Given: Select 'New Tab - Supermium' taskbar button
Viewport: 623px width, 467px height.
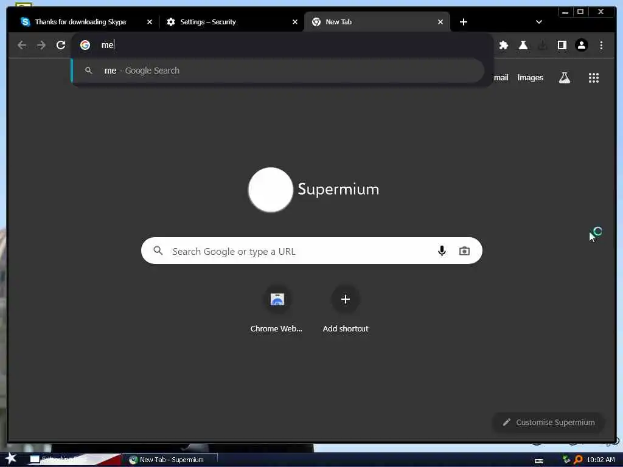Looking at the screenshot, I should pyautogui.click(x=172, y=460).
